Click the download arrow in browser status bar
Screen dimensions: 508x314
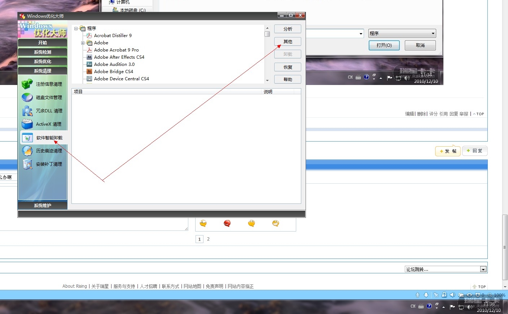click(x=426, y=295)
